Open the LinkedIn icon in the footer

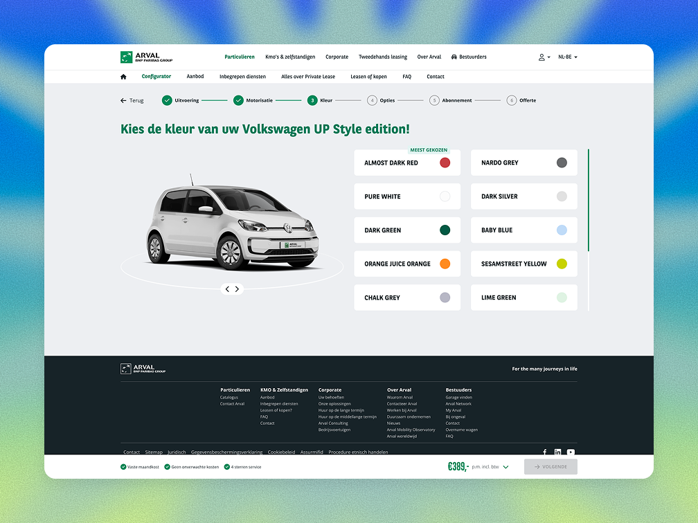(557, 452)
